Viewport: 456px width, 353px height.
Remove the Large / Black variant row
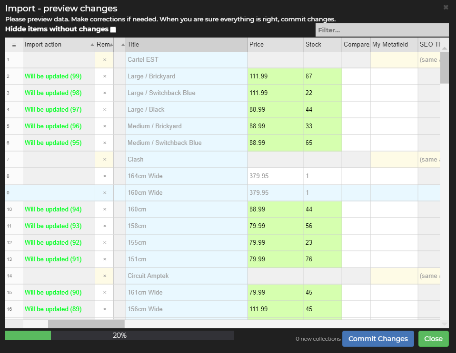click(x=104, y=110)
